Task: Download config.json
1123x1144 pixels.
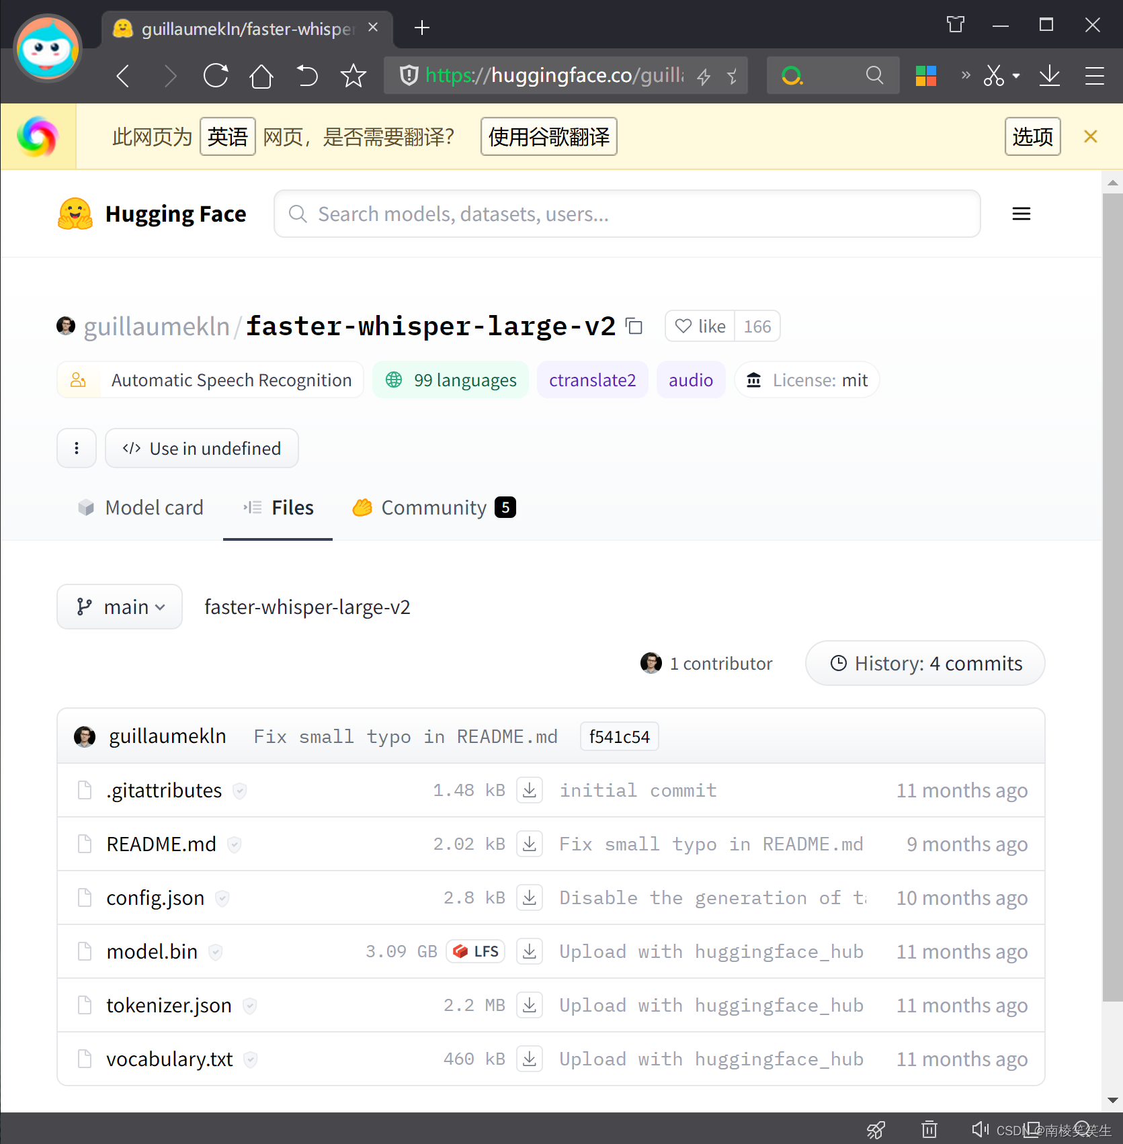Action: coord(530,897)
